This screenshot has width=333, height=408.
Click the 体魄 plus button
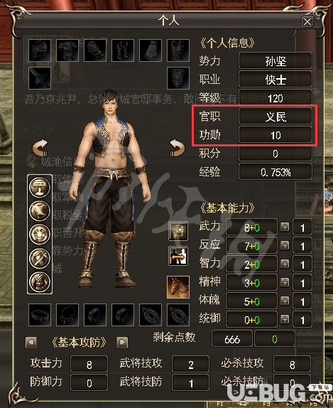coord(285,301)
